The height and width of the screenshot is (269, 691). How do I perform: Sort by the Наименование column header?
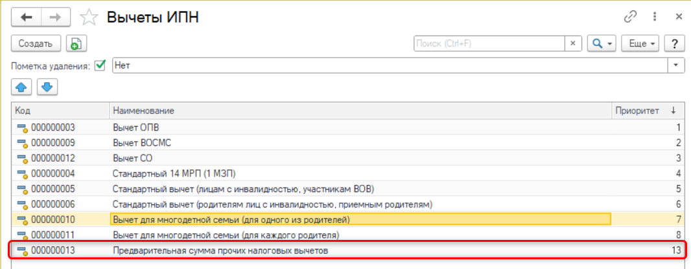[x=360, y=111]
